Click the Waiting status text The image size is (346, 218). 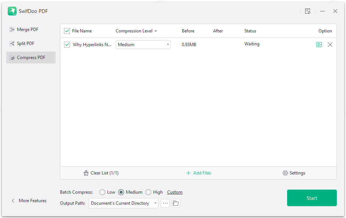[252, 44]
